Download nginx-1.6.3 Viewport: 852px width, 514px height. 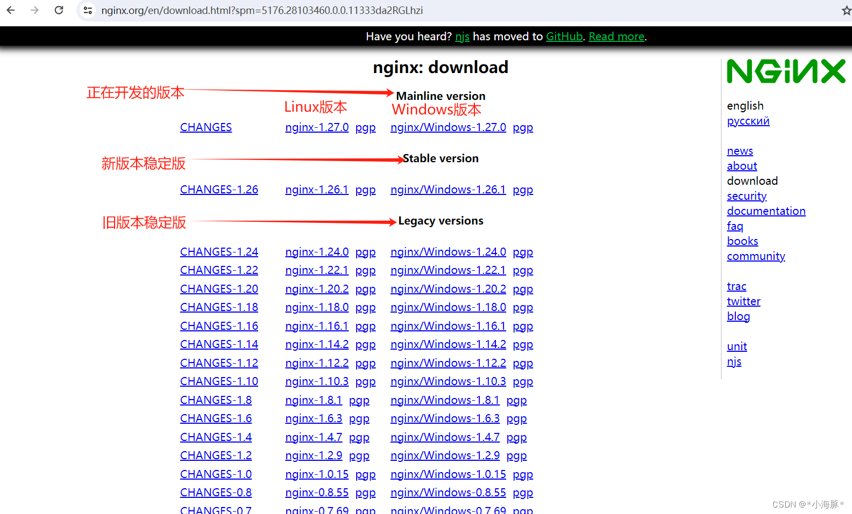(314, 418)
